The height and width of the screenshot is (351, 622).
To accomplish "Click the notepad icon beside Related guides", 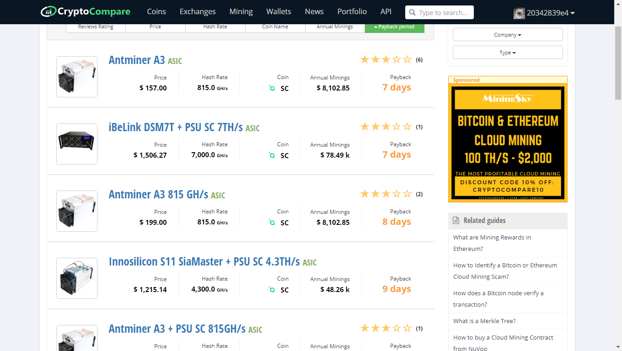I will pos(456,220).
